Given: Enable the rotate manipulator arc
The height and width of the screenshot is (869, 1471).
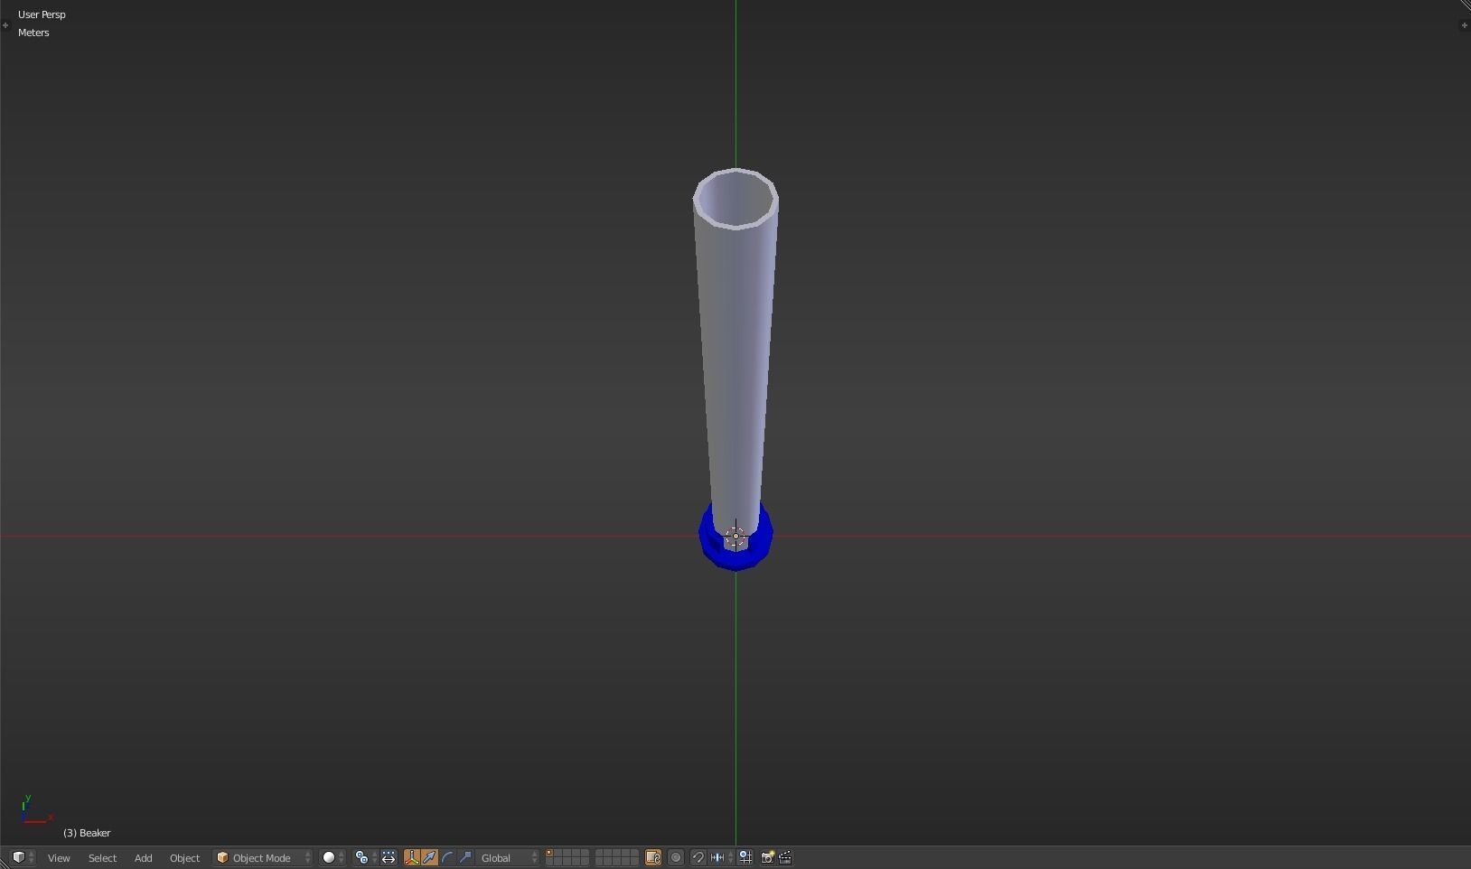Looking at the screenshot, I should [x=447, y=857].
